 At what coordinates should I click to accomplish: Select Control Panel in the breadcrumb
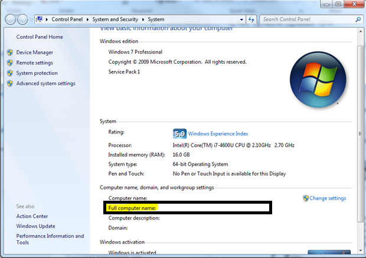(67, 19)
